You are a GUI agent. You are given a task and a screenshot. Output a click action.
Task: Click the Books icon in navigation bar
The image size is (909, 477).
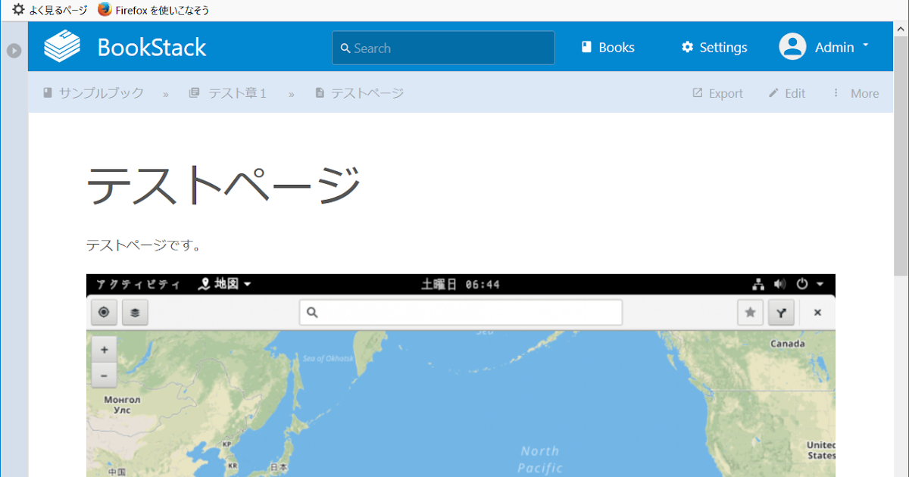(586, 47)
